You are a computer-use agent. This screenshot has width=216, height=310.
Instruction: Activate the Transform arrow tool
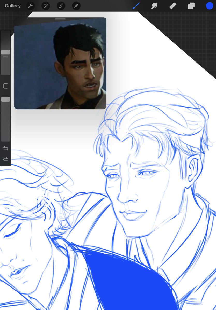[x=76, y=6]
